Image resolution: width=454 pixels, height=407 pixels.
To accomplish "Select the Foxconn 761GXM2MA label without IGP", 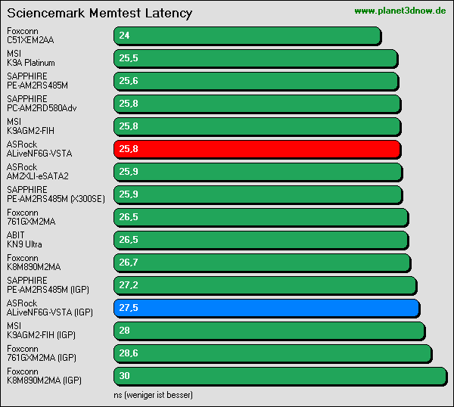I will point(31,217).
